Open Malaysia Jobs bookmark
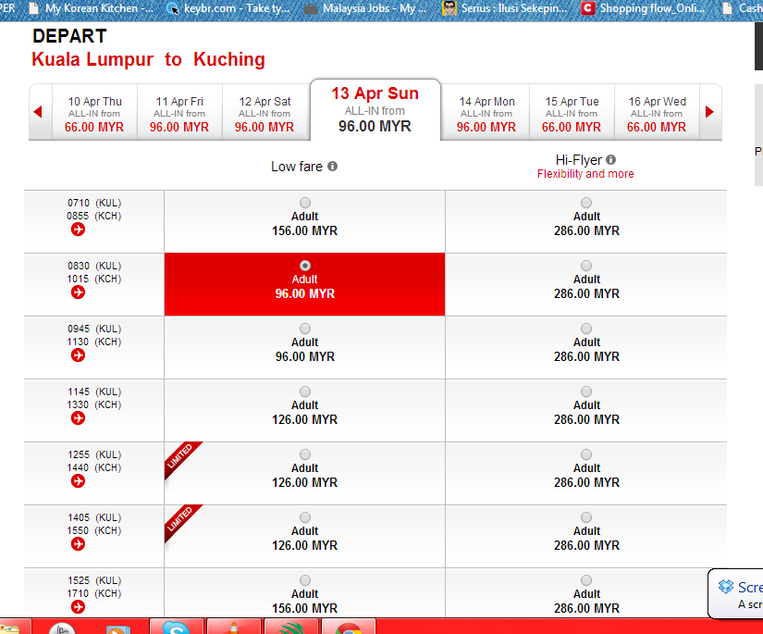This screenshot has height=634, width=763. click(x=365, y=8)
